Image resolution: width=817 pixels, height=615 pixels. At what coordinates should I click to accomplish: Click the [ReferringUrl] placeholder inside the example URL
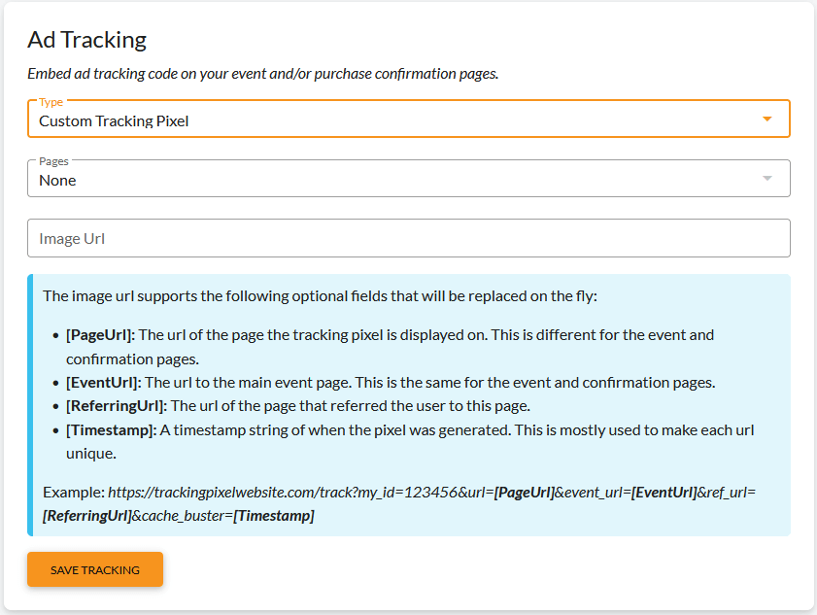(87, 516)
